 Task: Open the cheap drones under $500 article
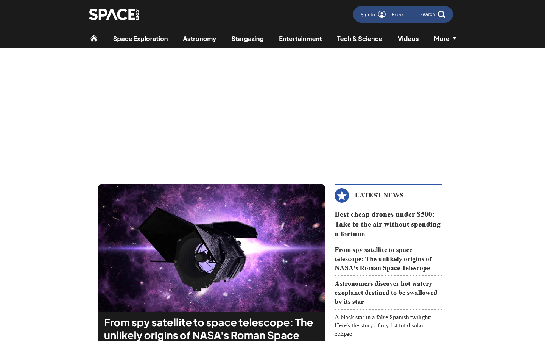[x=388, y=224]
